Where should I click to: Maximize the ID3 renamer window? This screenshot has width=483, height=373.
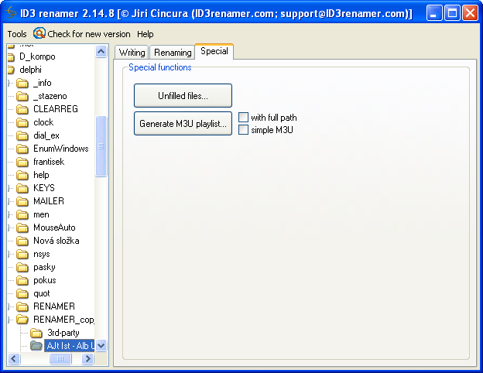pos(452,13)
